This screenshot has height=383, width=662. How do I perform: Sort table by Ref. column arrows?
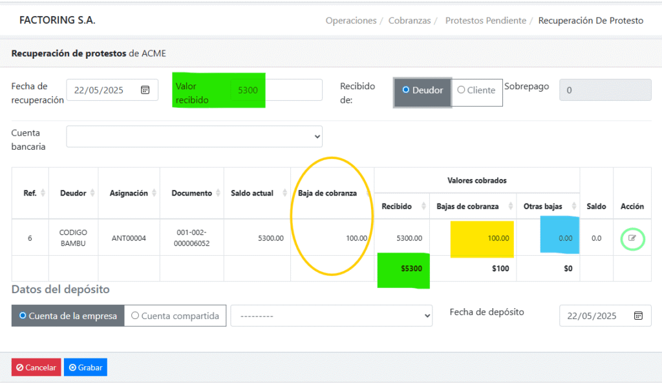pos(43,193)
